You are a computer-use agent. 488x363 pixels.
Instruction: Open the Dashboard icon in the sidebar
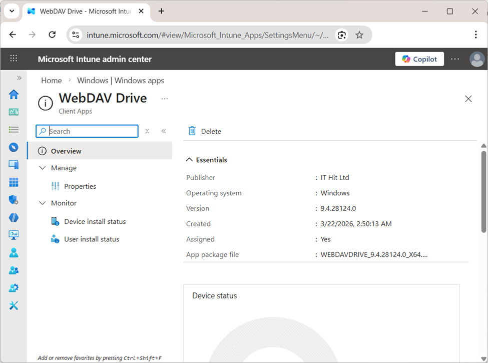point(14,112)
